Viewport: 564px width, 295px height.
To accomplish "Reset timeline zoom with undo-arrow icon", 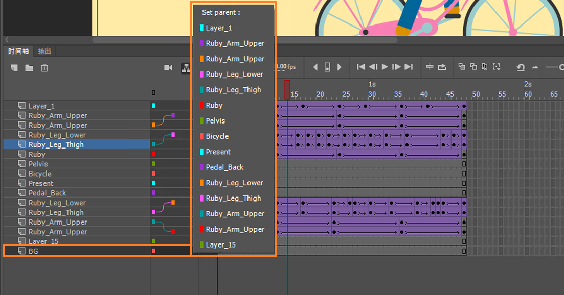I will pyautogui.click(x=521, y=67).
